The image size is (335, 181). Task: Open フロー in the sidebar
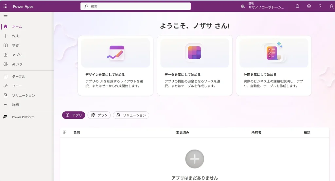(x=17, y=86)
